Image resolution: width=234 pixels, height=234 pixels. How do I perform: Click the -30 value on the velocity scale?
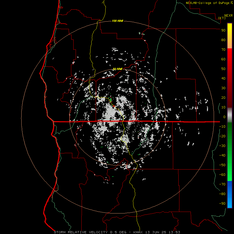point(222,146)
